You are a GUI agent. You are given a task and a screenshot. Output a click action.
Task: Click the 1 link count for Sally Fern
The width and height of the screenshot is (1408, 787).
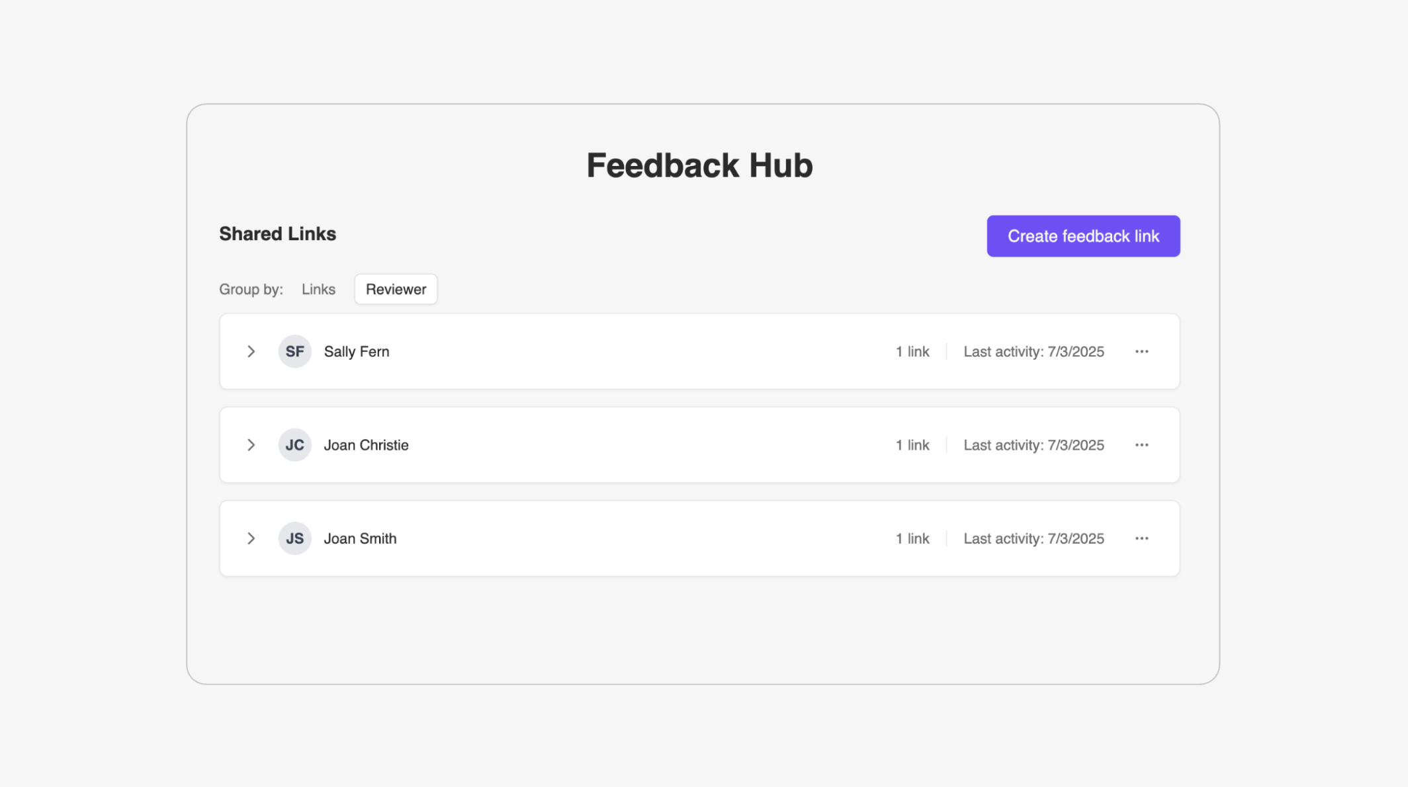(x=912, y=351)
